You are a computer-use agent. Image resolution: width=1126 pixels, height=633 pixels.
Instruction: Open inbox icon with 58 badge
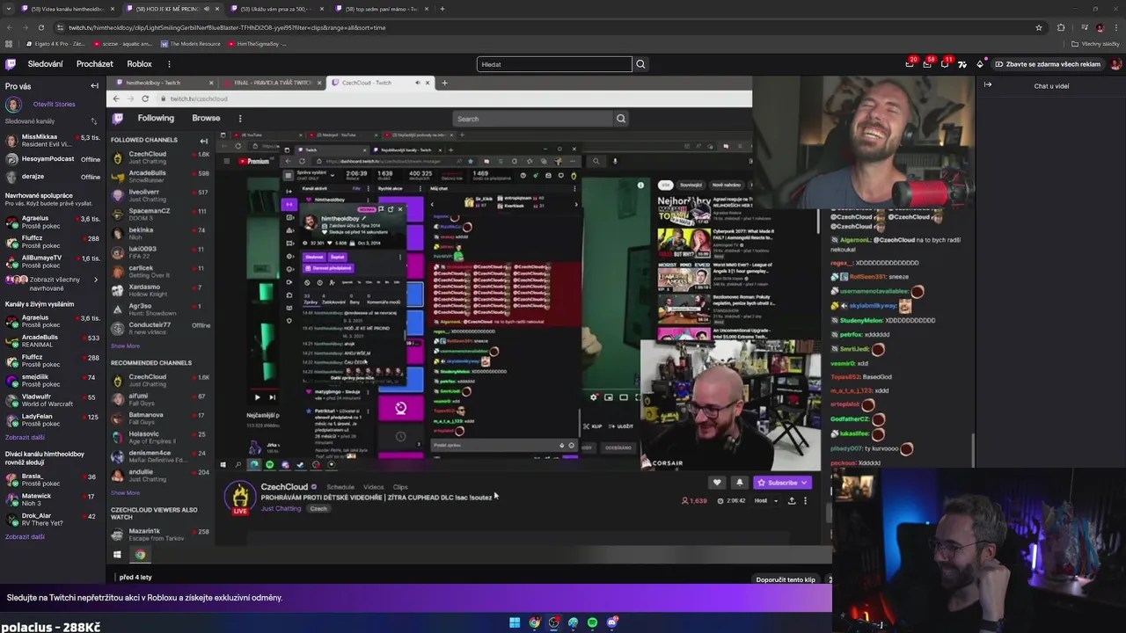pos(927,63)
